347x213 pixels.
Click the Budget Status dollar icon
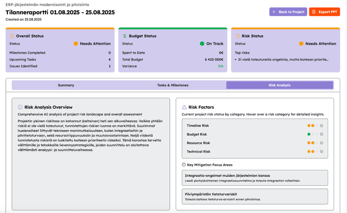(124, 36)
